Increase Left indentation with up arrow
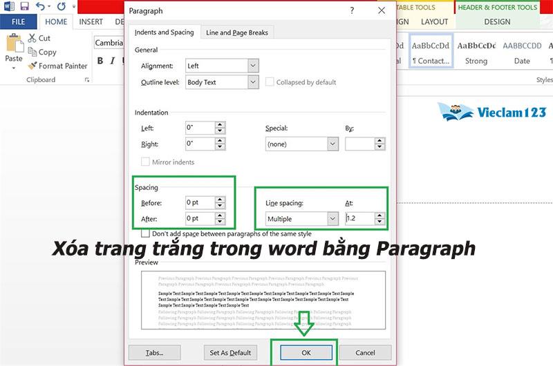Screen dimensions: 553x366 220,124
